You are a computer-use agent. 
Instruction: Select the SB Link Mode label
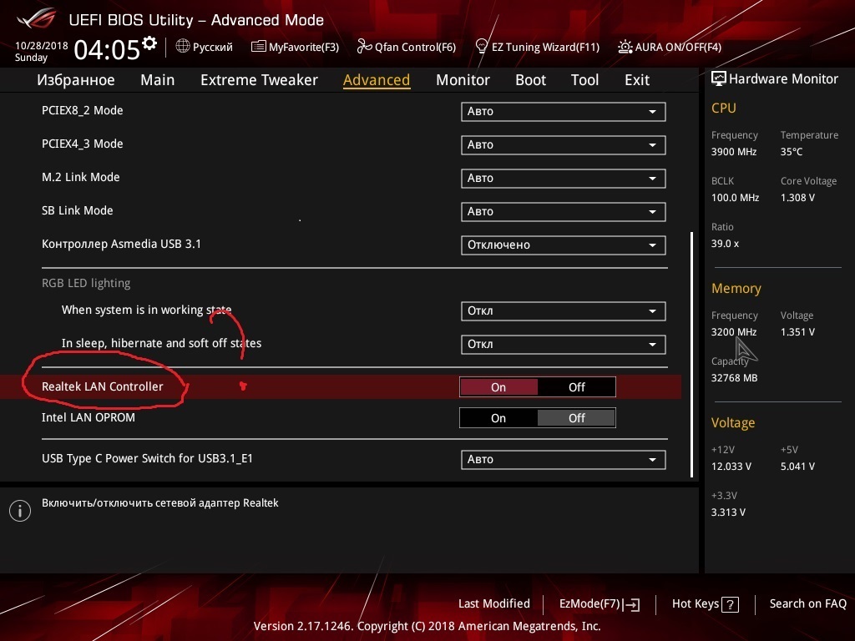point(78,210)
